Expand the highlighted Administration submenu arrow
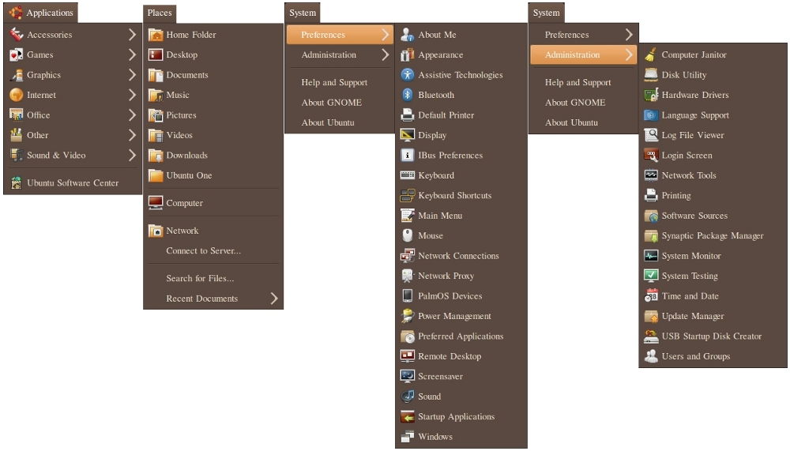The width and height of the screenshot is (790, 451). point(628,54)
